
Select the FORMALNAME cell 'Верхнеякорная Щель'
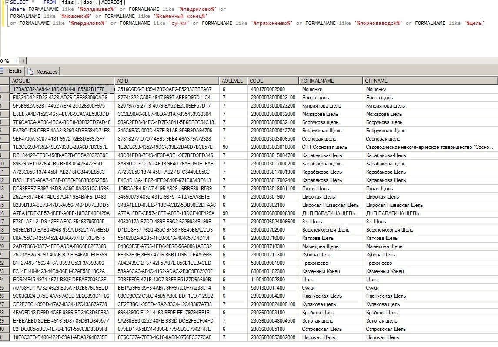[331, 230]
